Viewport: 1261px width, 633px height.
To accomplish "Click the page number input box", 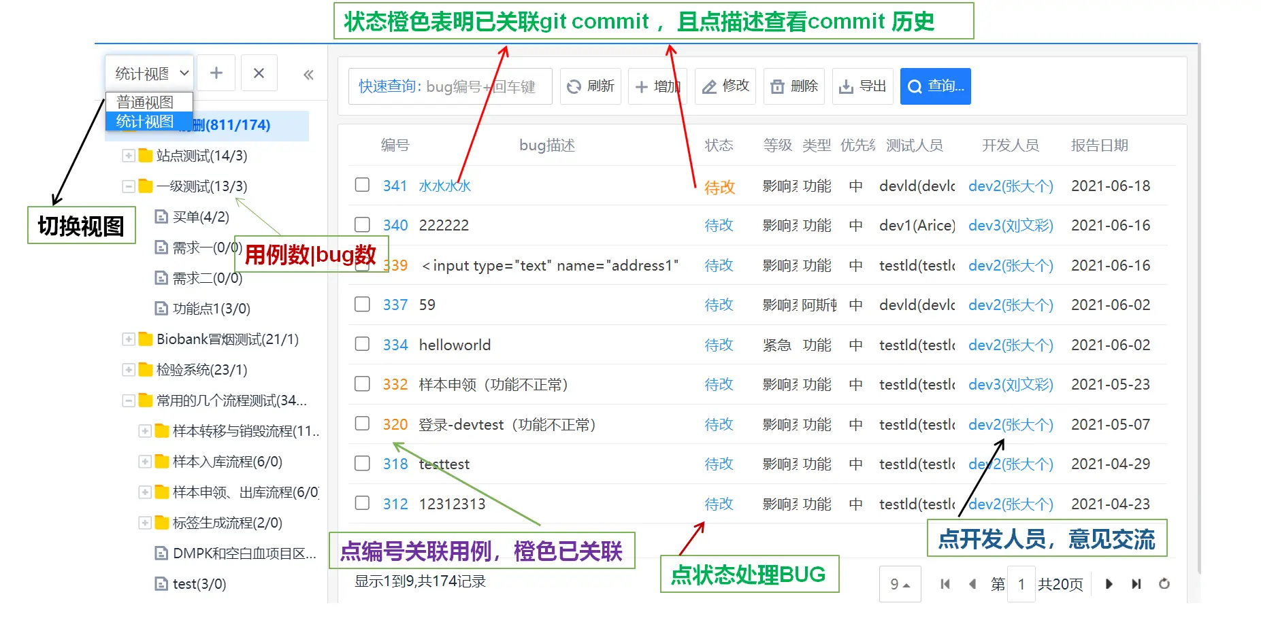I will pyautogui.click(x=1021, y=584).
